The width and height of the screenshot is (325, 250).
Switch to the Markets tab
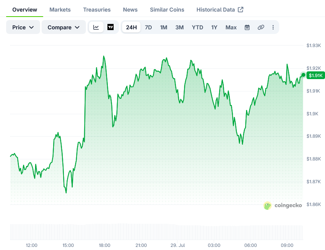tap(60, 10)
